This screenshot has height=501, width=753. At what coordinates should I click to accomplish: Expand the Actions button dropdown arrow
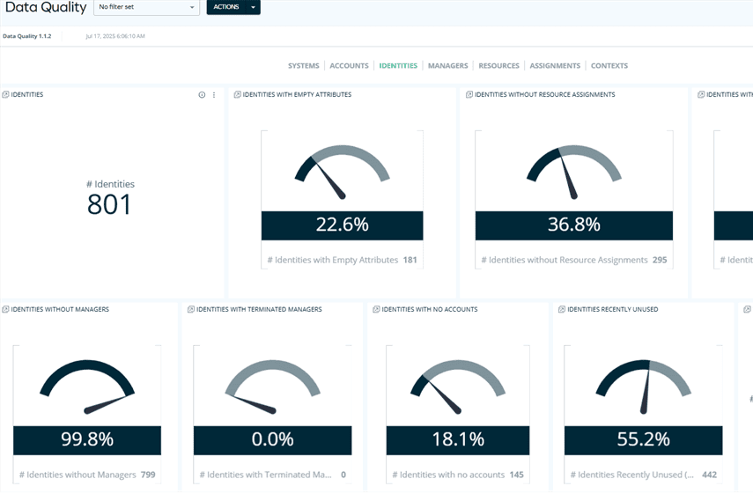[x=253, y=7]
